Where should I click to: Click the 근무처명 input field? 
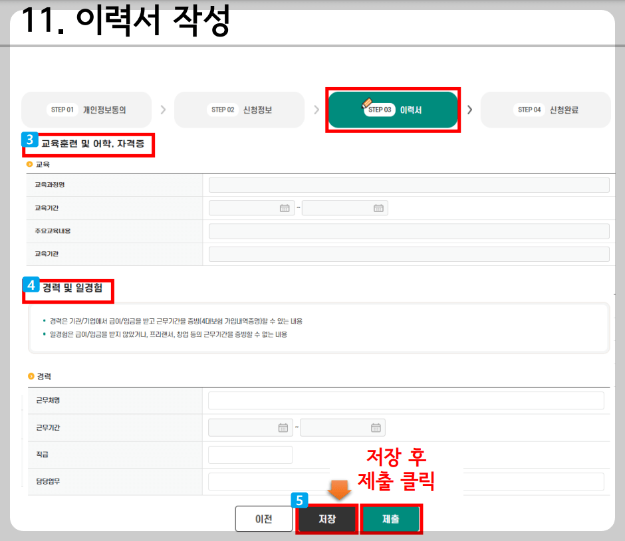406,400
